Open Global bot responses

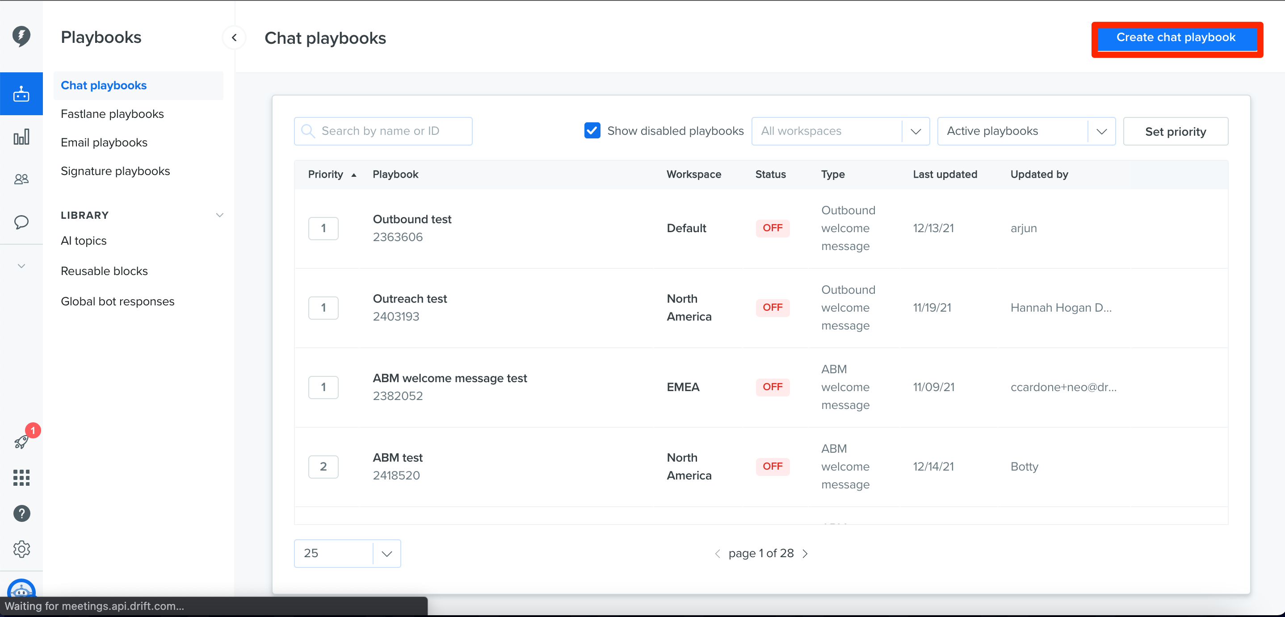(117, 301)
